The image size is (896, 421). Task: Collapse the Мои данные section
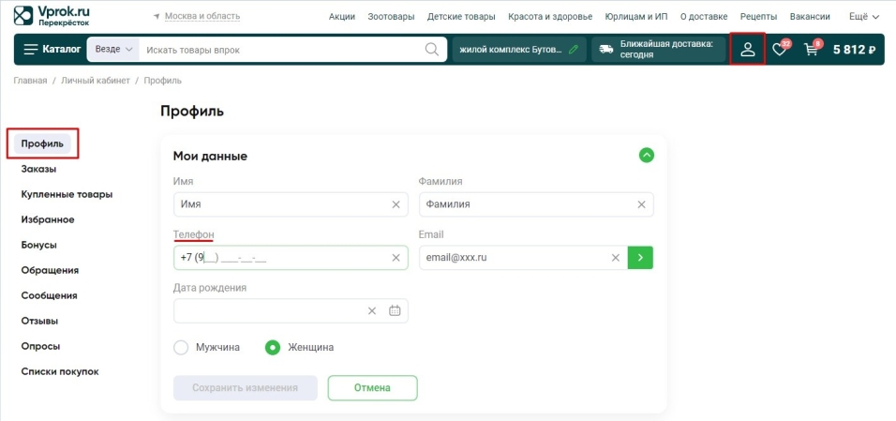pyautogui.click(x=646, y=156)
